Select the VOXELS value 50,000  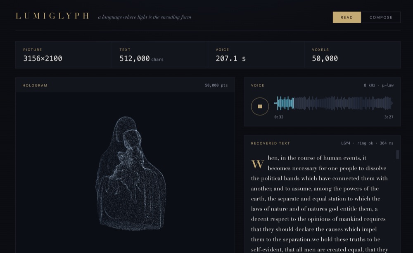coord(325,59)
